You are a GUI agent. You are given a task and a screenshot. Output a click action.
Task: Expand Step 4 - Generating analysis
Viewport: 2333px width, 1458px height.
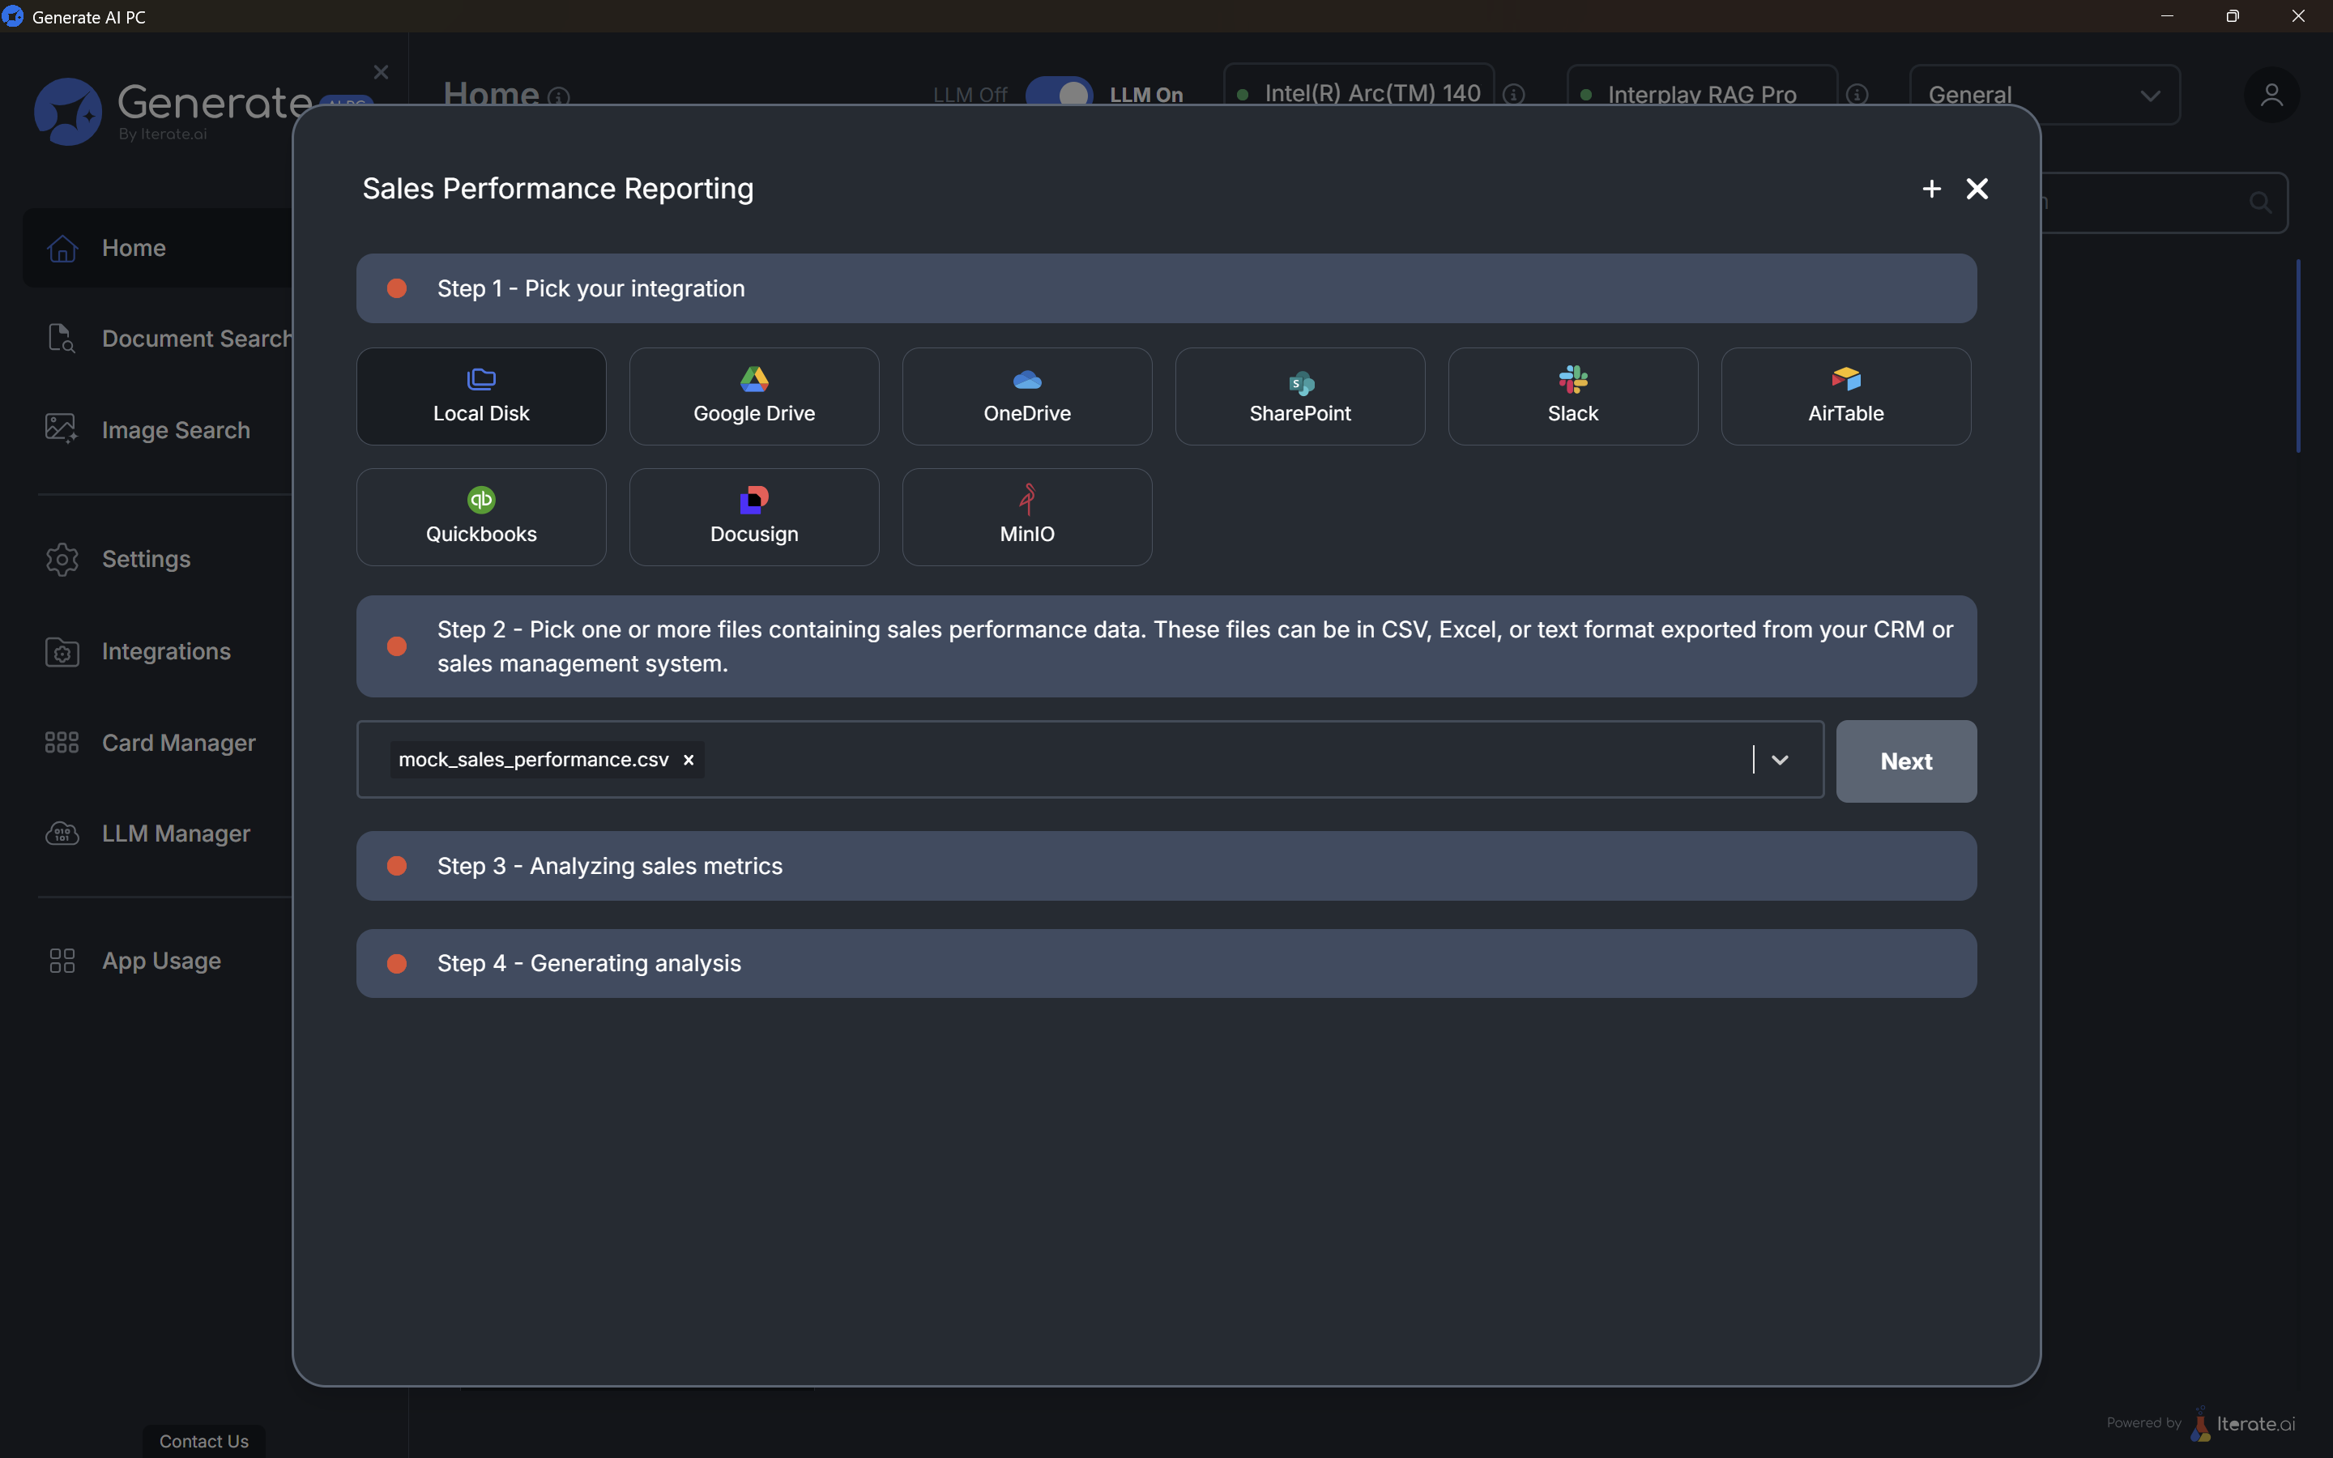1166,963
